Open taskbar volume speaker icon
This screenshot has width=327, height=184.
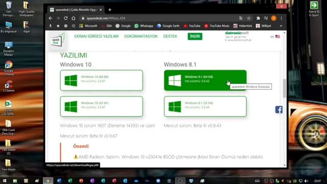pyautogui.click(x=306, y=181)
